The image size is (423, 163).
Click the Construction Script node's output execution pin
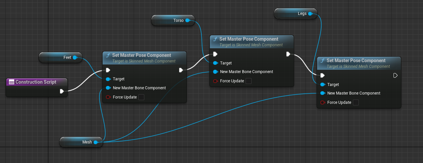(62, 91)
